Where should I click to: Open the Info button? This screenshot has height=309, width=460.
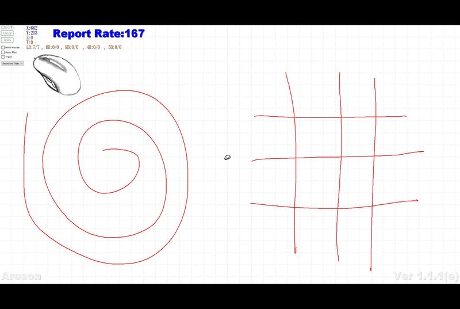(7, 40)
